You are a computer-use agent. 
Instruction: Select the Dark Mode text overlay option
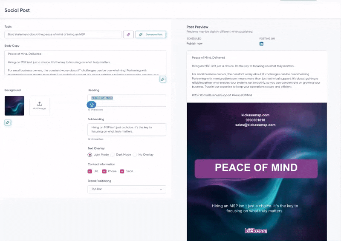(x=113, y=155)
